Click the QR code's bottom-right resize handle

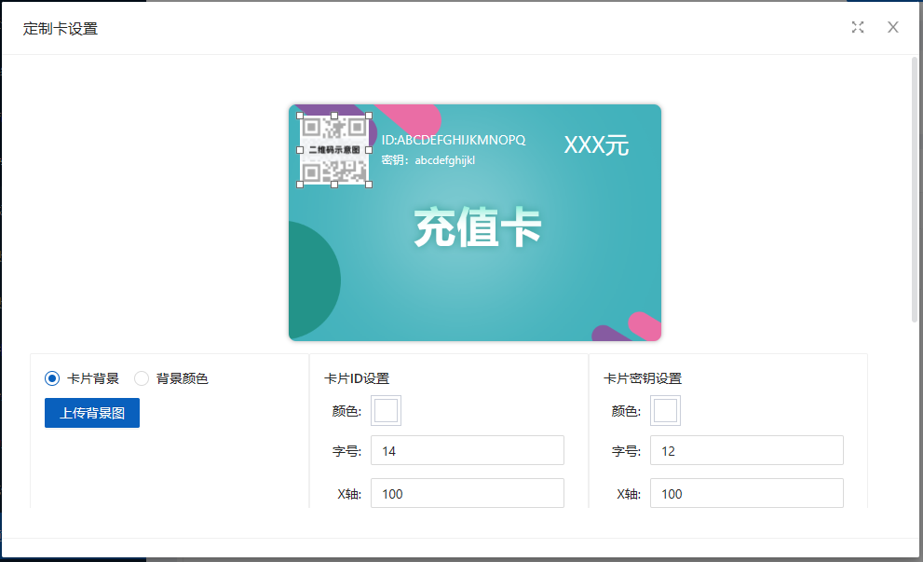tap(369, 185)
